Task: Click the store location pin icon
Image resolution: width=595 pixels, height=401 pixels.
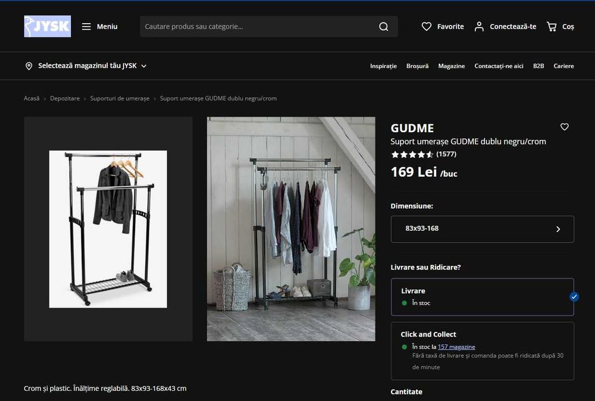Action: [x=29, y=66]
